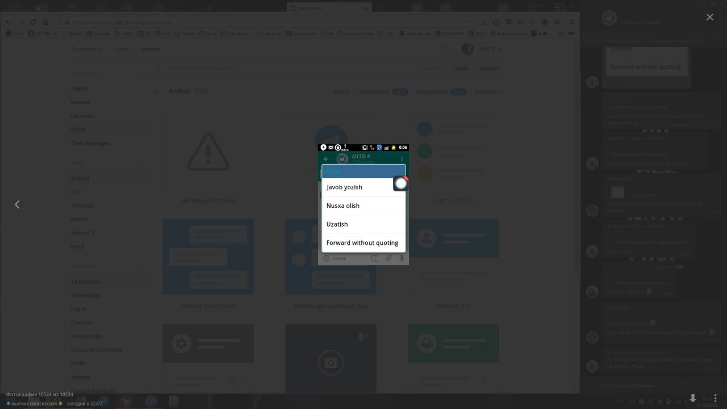Click paperclip attach icon in phone screenshot
This screenshot has width=727, height=409.
tap(388, 258)
